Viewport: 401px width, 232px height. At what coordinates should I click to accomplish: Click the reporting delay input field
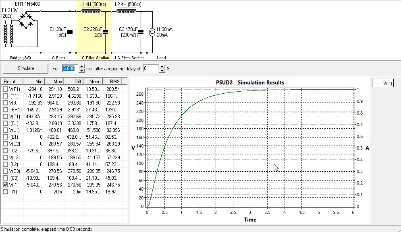coord(151,69)
